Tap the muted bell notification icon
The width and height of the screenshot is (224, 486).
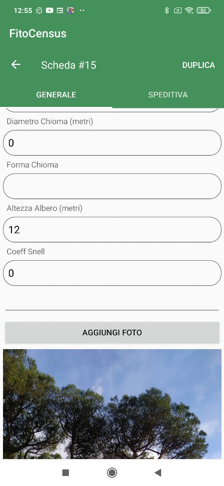39,10
